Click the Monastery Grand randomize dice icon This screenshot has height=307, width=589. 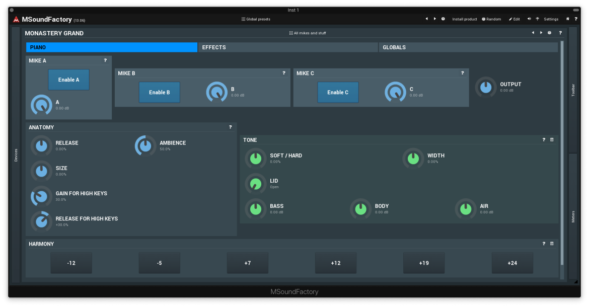(x=550, y=33)
